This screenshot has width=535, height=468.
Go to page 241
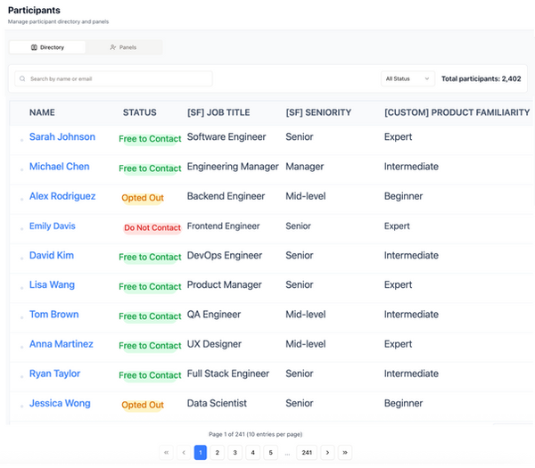[307, 453]
